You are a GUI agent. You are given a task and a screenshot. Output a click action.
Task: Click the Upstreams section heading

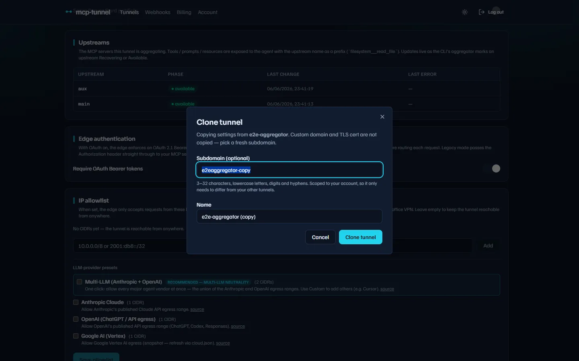click(x=94, y=43)
